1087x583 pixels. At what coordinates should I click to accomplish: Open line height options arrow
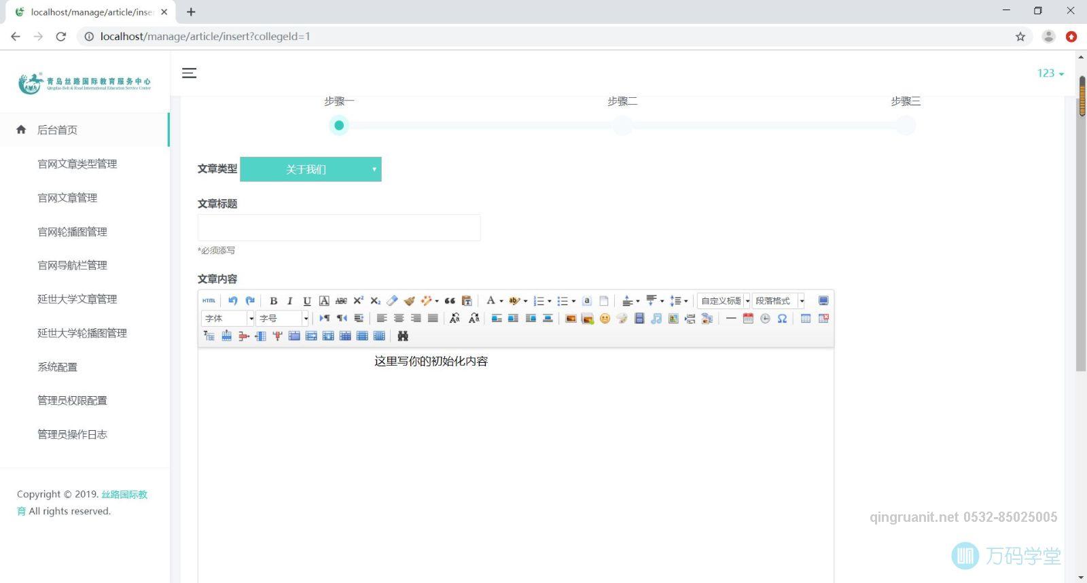click(x=686, y=301)
